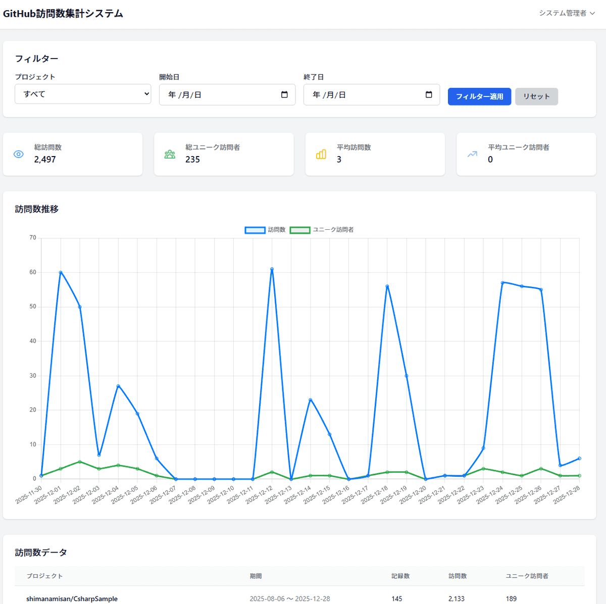The image size is (606, 604).
Task: Click the GitHub訪問数集計システム header title
Action: click(62, 14)
